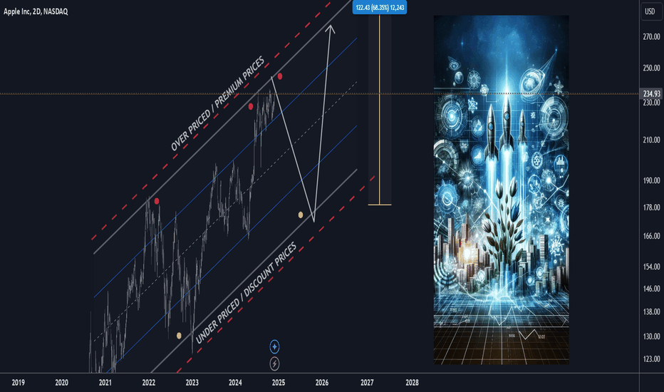
Task: Click the 2026 label on time axis
Action: [x=322, y=383]
